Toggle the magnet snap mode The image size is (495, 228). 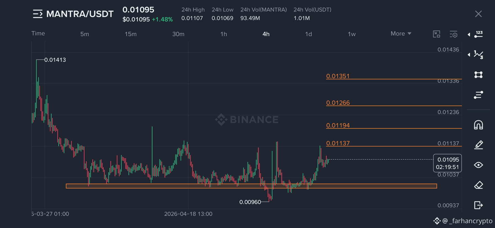tap(478, 125)
